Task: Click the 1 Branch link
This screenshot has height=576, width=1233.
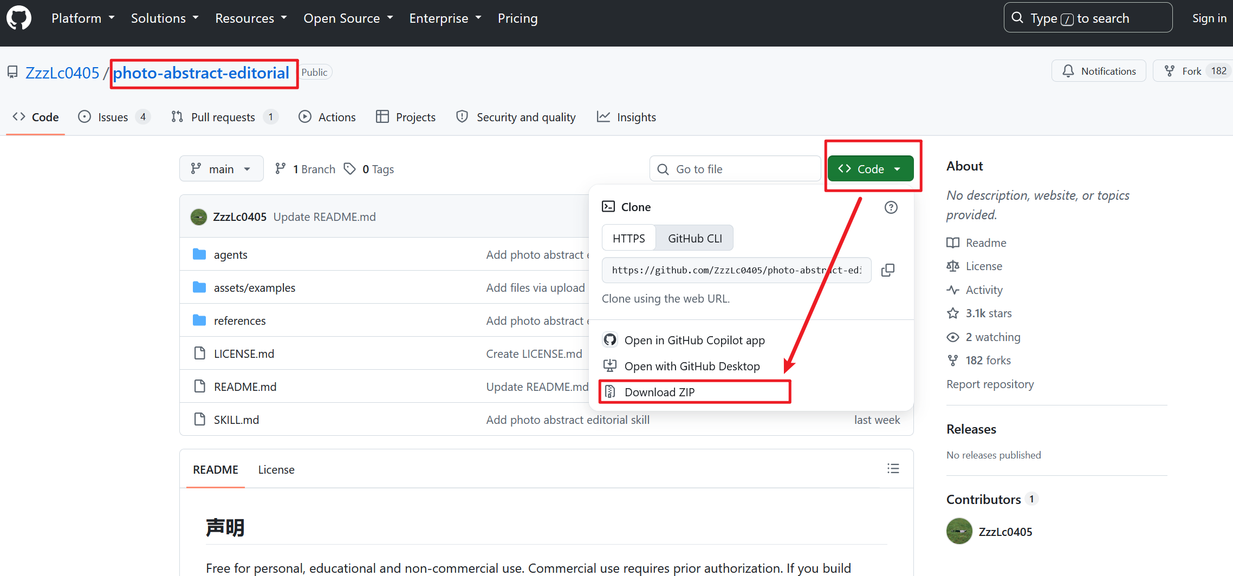Action: tap(305, 169)
